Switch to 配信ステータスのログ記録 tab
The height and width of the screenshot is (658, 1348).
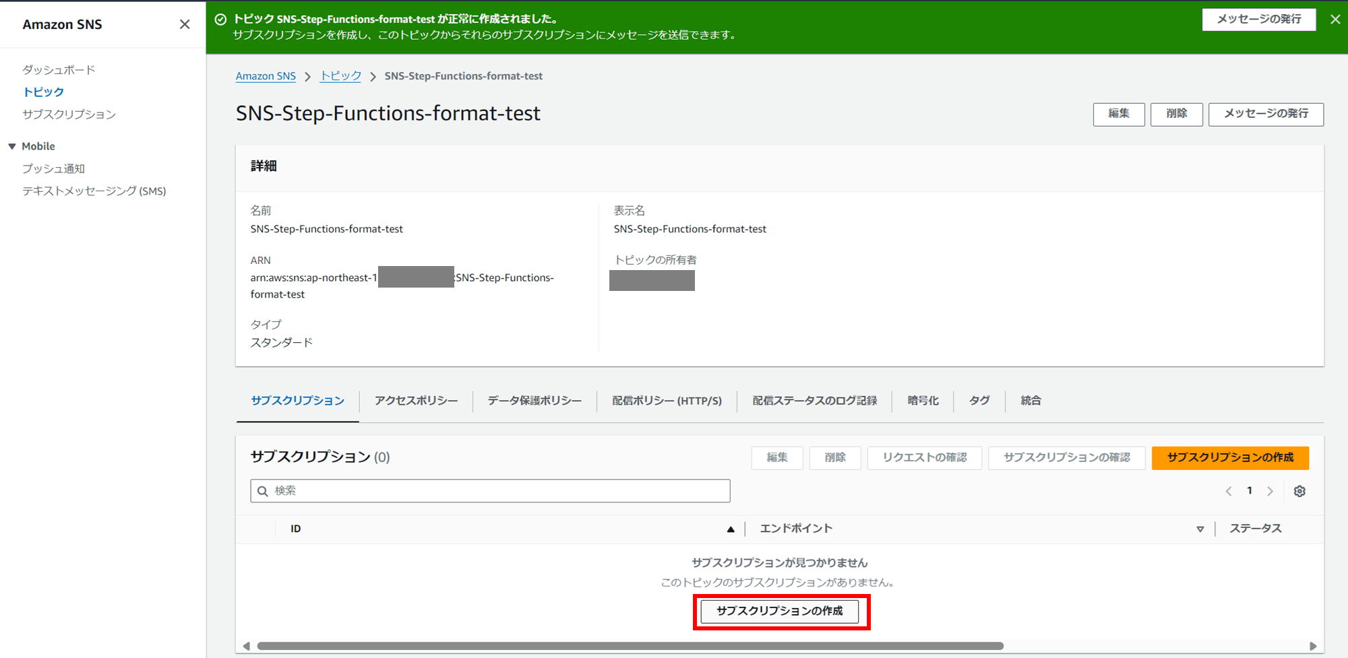814,401
